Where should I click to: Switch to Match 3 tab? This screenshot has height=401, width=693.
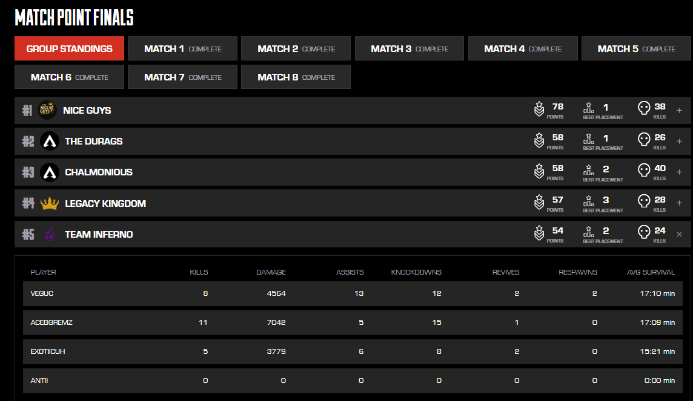tap(409, 48)
